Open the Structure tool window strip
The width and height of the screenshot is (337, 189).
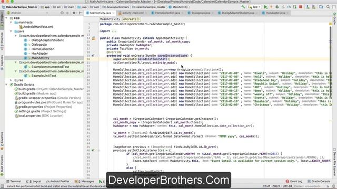[2, 41]
